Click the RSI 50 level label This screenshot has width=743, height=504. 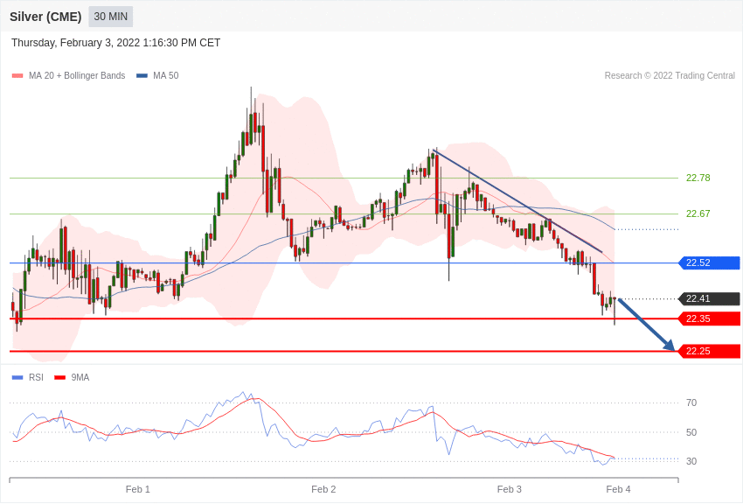tap(691, 432)
